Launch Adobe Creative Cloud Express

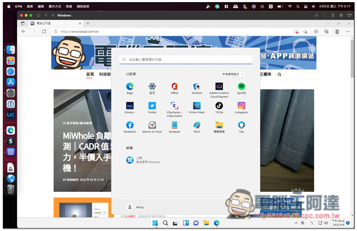[219, 86]
